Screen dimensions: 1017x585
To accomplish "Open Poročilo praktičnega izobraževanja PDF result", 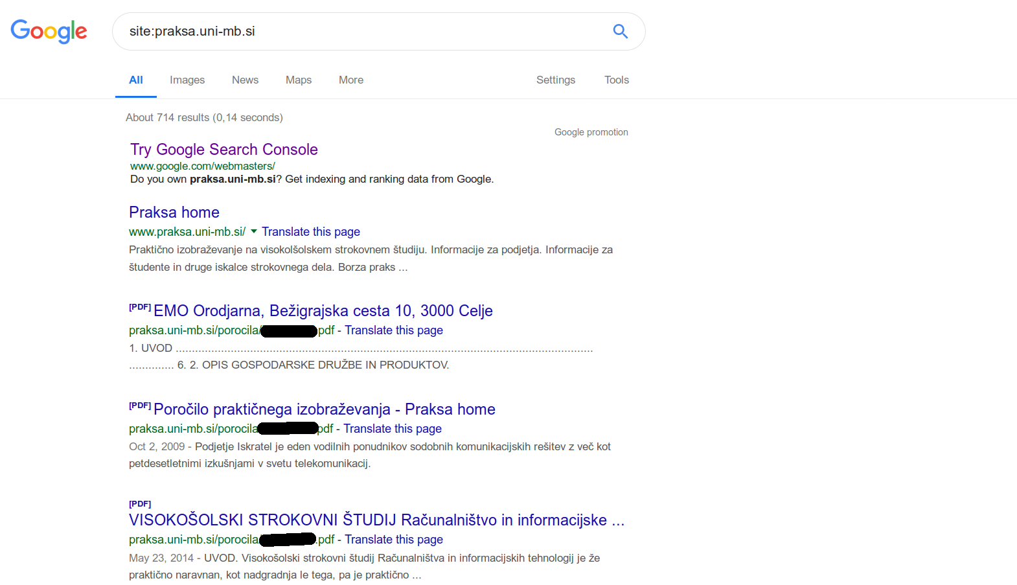I will tap(325, 409).
